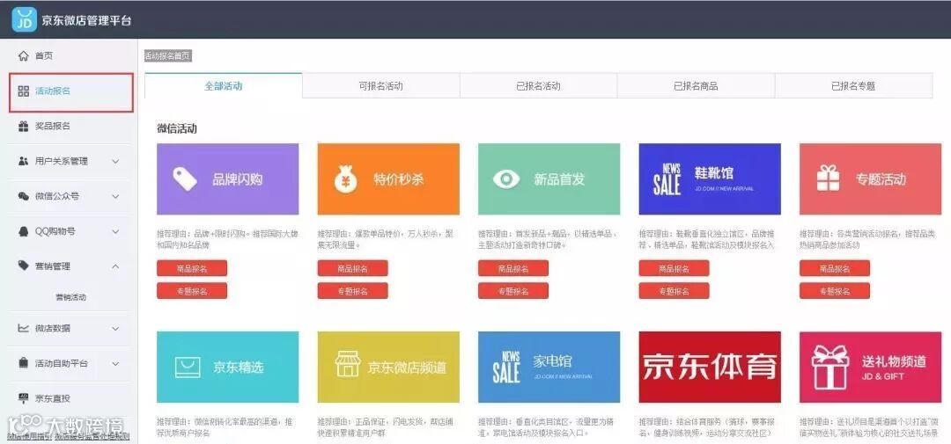Screen dimensions: 951x444
Task: Click the NEWS SALE icon on 家电馆 card
Action: click(505, 368)
